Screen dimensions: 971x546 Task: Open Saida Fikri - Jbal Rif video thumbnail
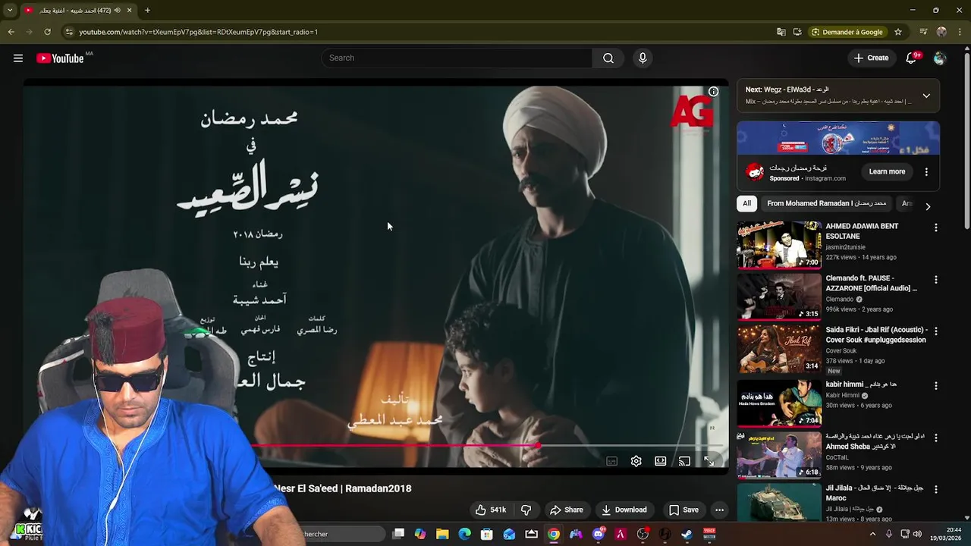tap(779, 349)
